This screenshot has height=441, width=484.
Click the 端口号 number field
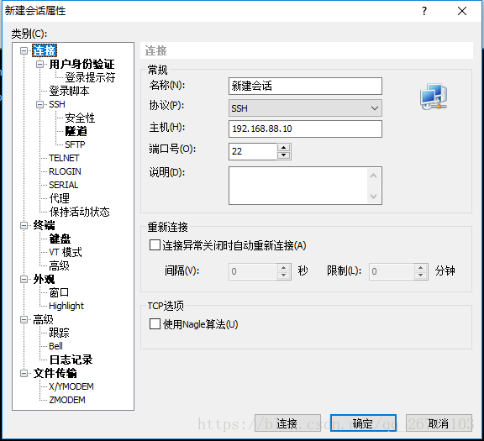[253, 151]
